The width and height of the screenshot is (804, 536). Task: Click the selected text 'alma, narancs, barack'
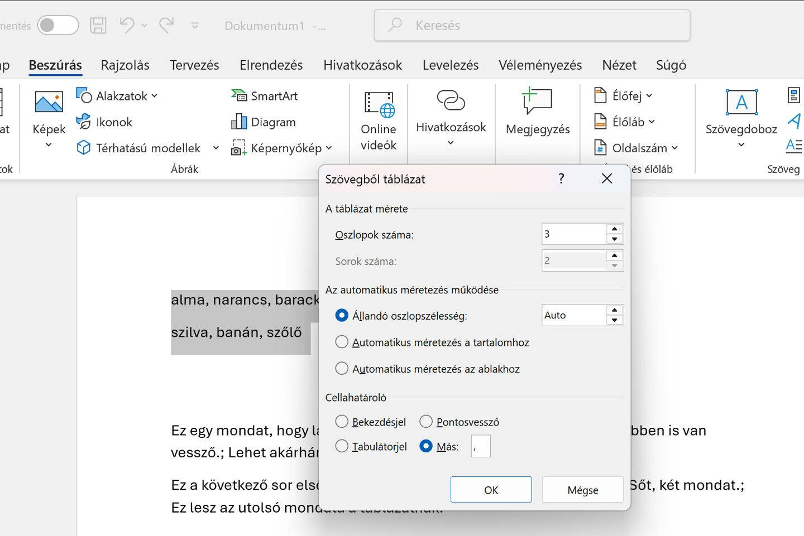pos(245,300)
